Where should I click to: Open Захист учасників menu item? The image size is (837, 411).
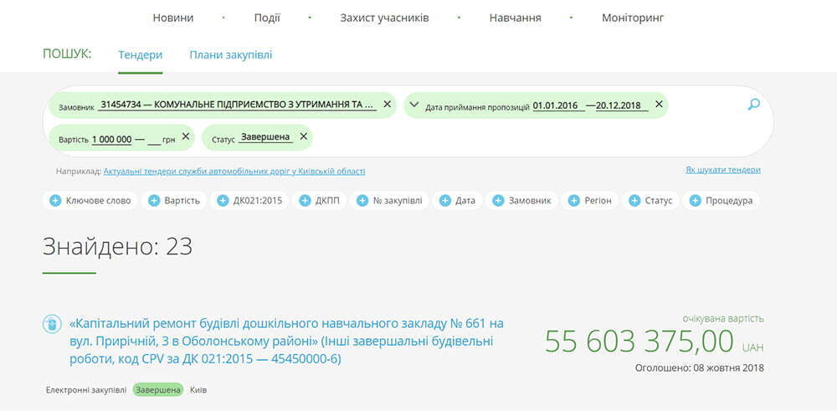click(384, 18)
